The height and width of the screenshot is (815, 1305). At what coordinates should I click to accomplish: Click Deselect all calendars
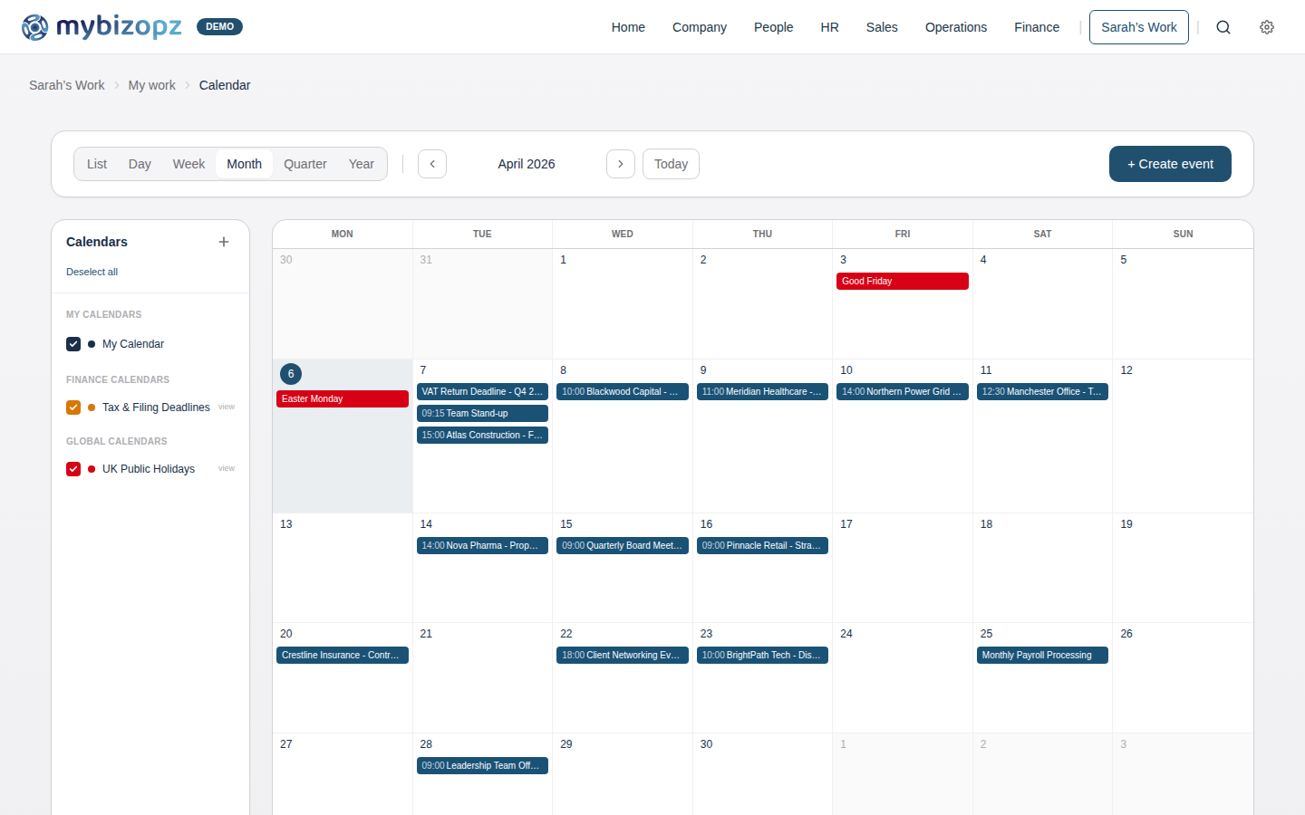(x=92, y=272)
